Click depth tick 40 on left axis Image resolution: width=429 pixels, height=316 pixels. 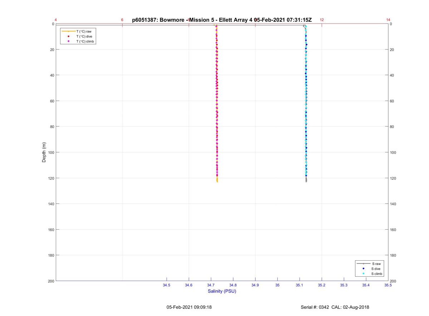(52, 75)
